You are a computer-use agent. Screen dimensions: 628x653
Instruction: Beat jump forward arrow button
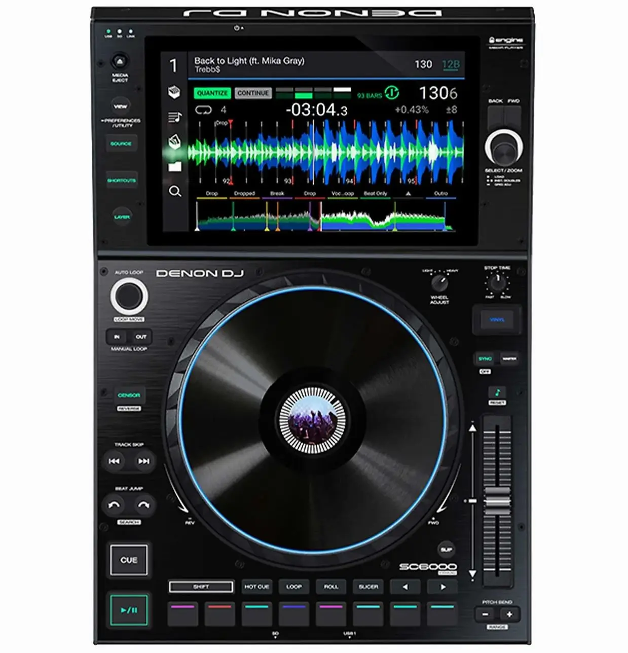[144, 505]
